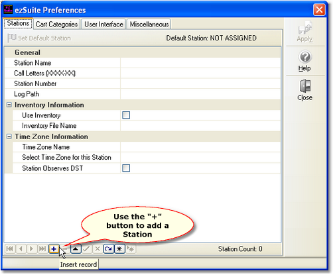Toggle the Station Observes DST checkbox

(x=126, y=168)
